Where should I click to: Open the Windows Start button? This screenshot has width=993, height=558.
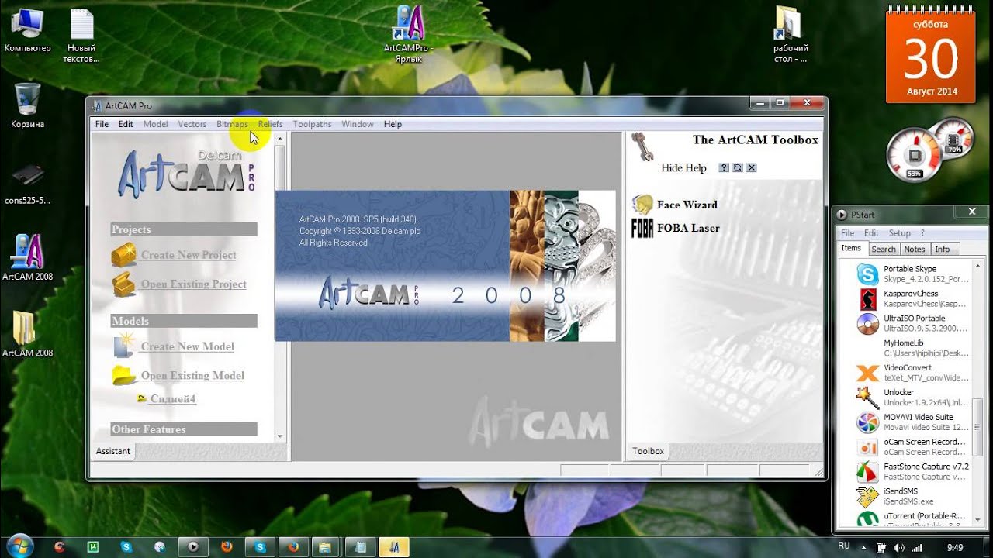click(19, 546)
